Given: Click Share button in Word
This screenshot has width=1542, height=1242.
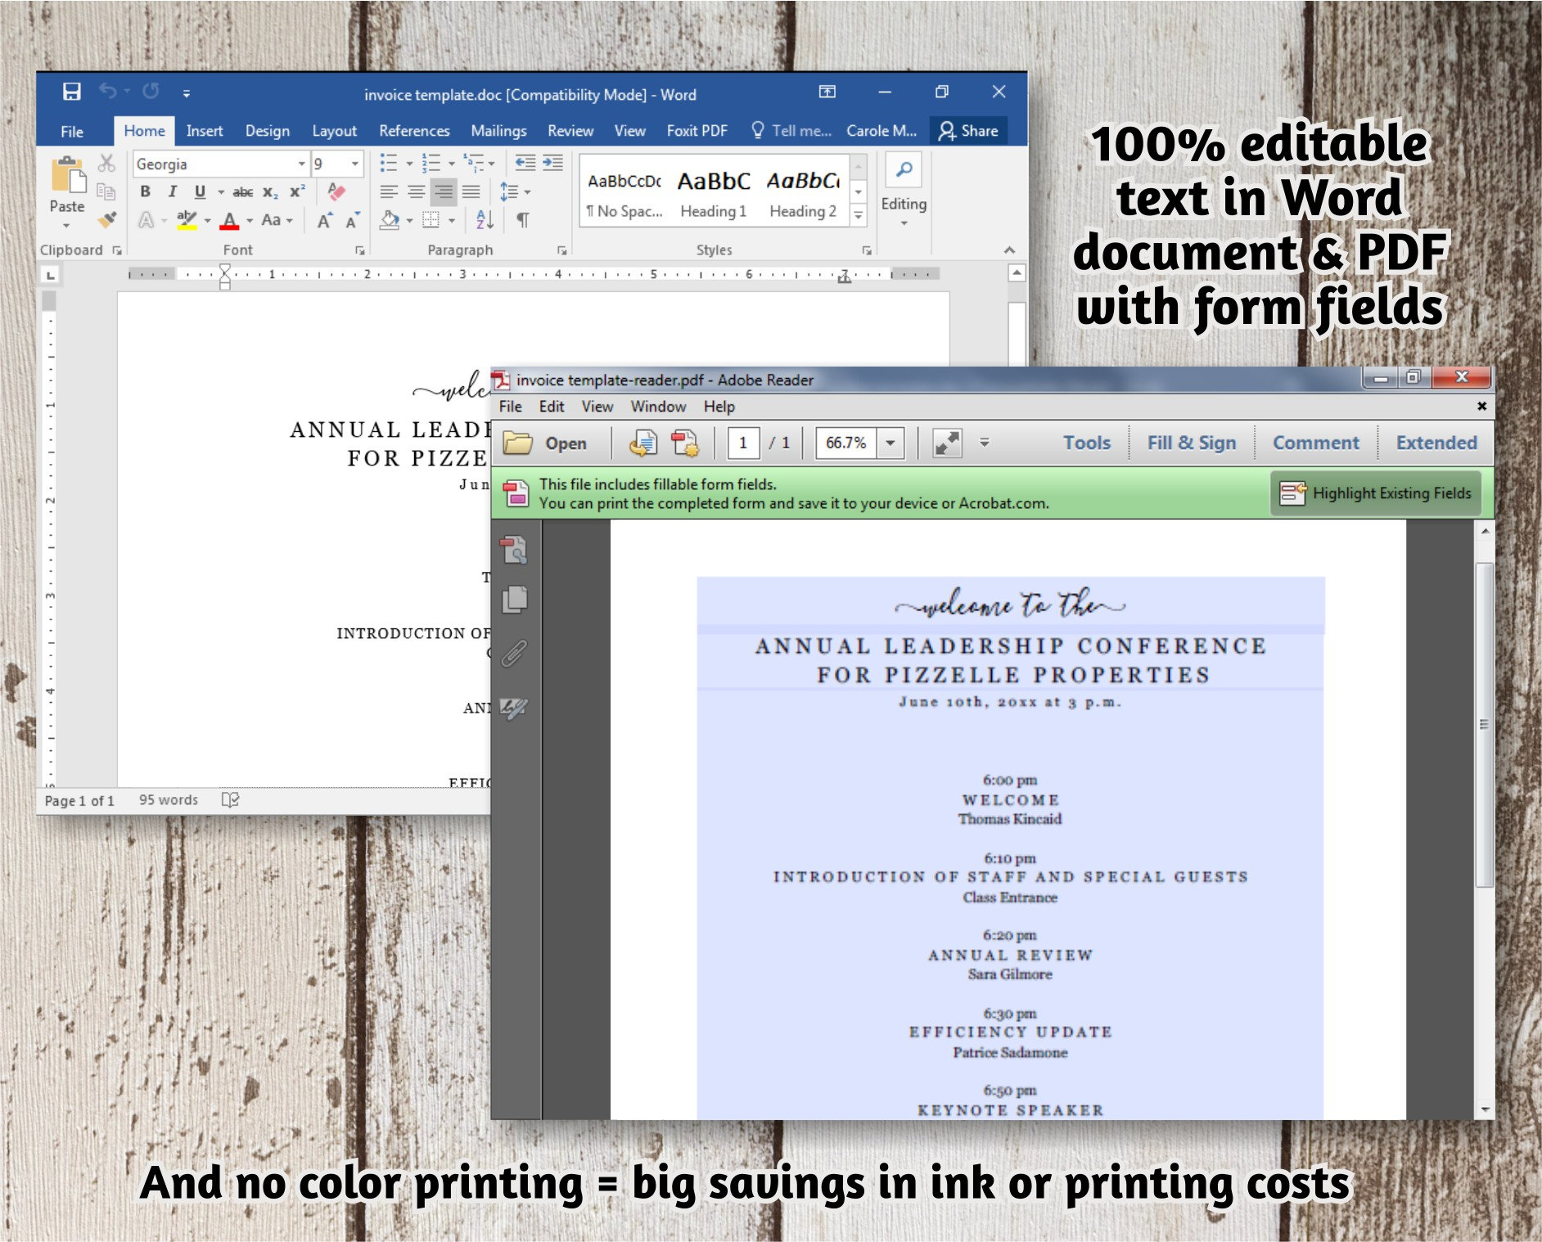Looking at the screenshot, I should click(x=969, y=131).
